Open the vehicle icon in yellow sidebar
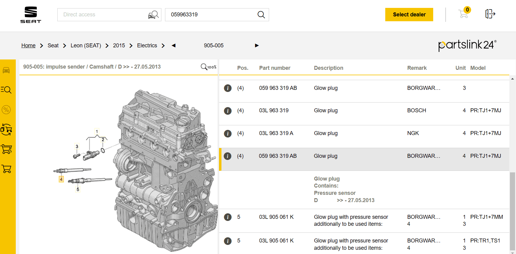 (x=6, y=70)
